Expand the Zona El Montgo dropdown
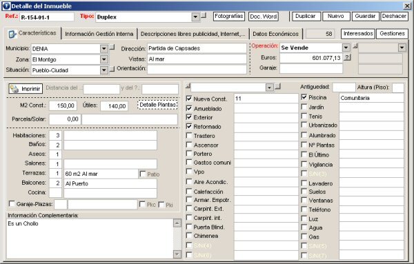Viewport: 414px width, 264px height. pyautogui.click(x=104, y=59)
